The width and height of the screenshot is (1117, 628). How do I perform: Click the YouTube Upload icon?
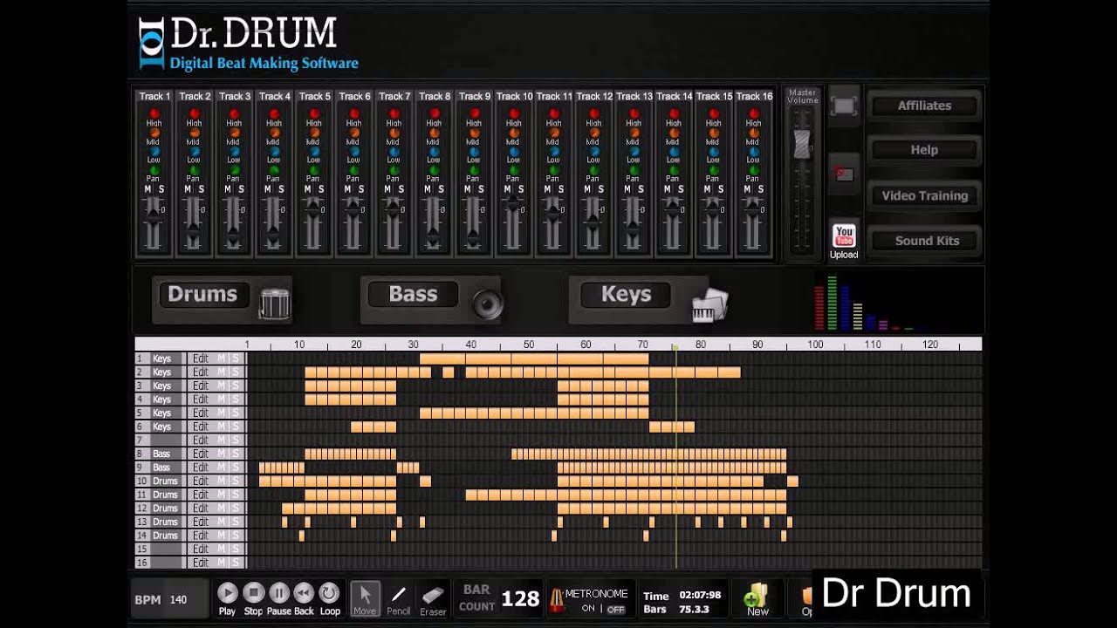point(844,241)
